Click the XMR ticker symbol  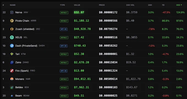28,79
